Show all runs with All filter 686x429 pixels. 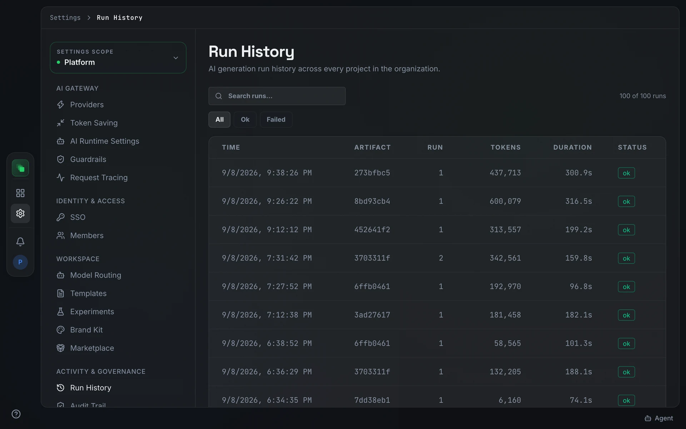click(x=219, y=119)
